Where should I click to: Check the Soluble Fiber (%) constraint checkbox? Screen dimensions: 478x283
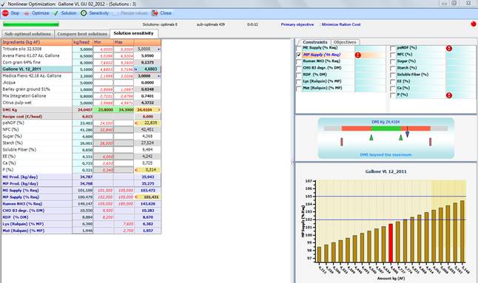393,75
